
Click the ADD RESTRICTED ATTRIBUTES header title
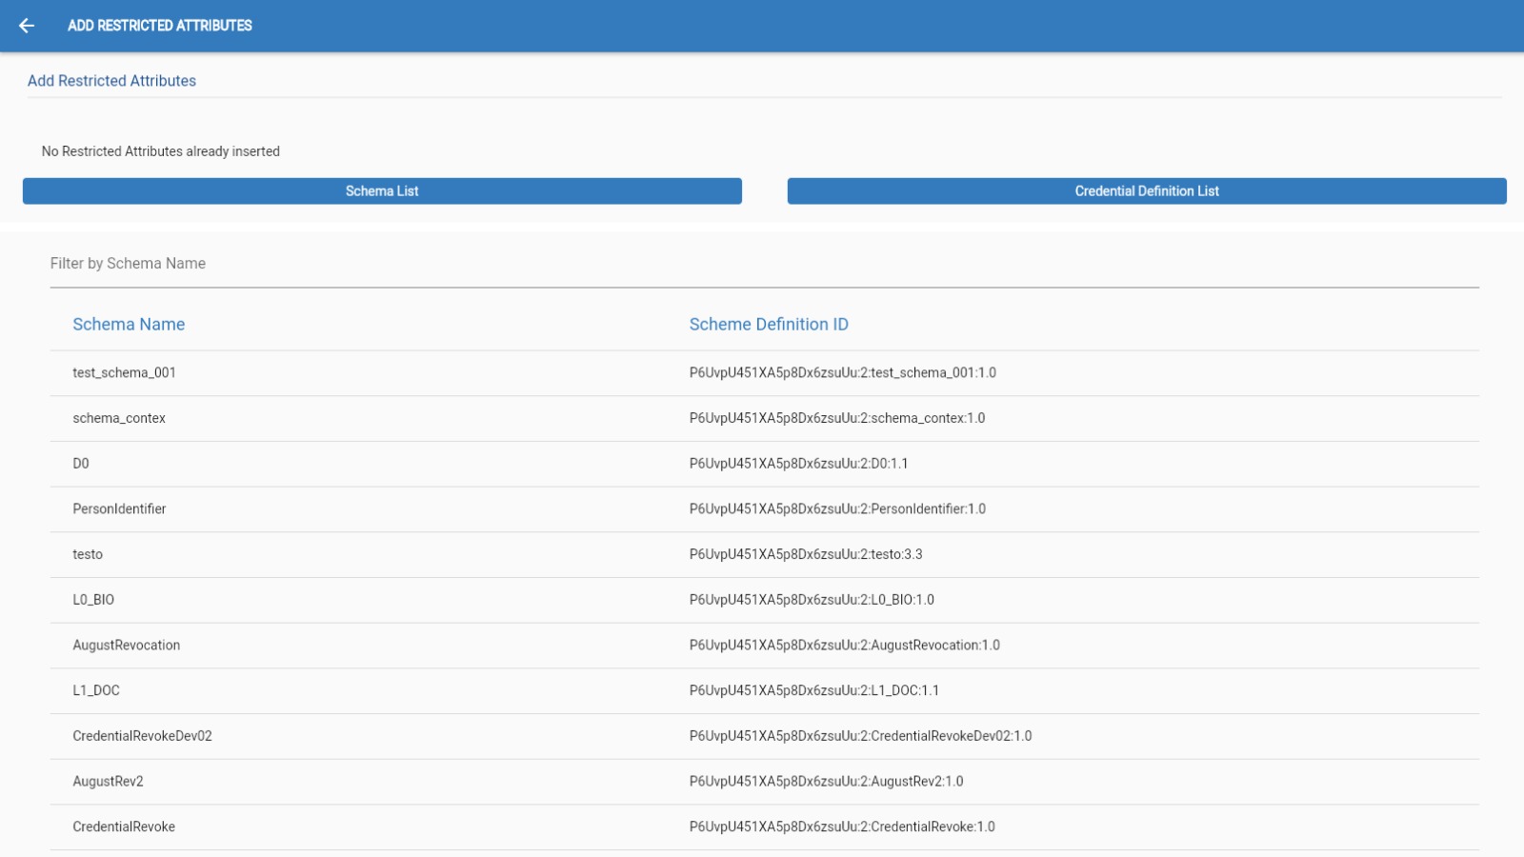tap(160, 26)
